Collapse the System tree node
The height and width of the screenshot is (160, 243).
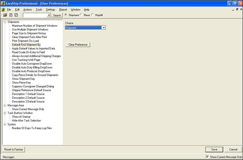5,125
